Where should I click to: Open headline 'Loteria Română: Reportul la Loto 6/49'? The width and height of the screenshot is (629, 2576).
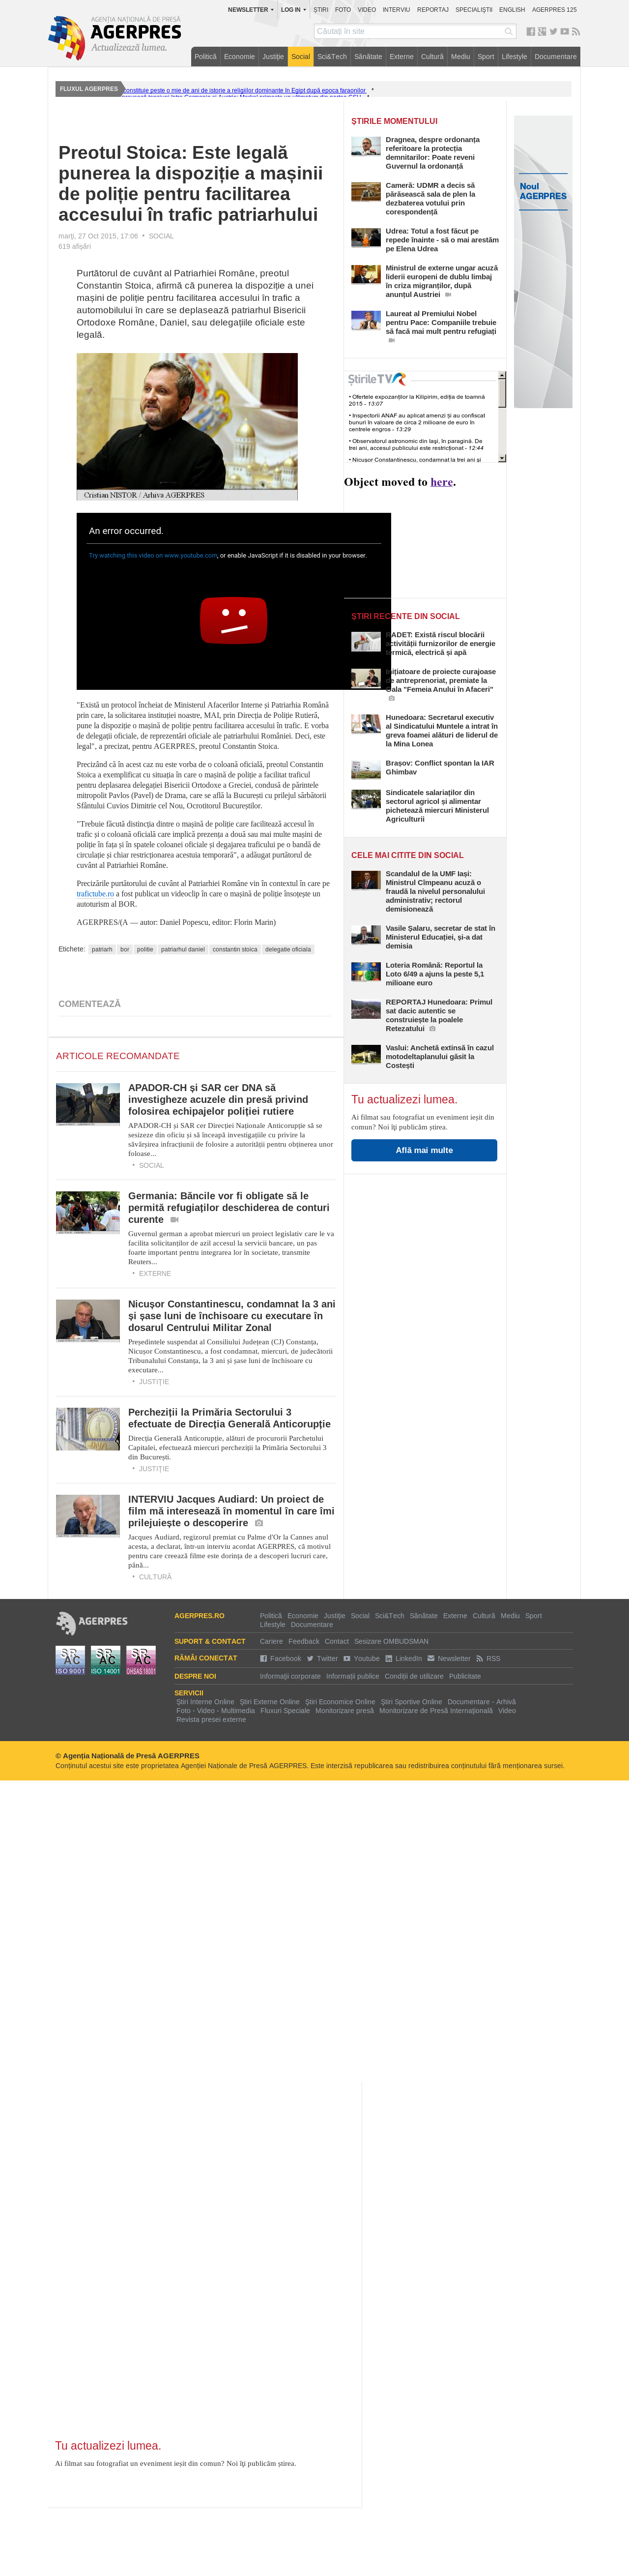click(x=435, y=974)
